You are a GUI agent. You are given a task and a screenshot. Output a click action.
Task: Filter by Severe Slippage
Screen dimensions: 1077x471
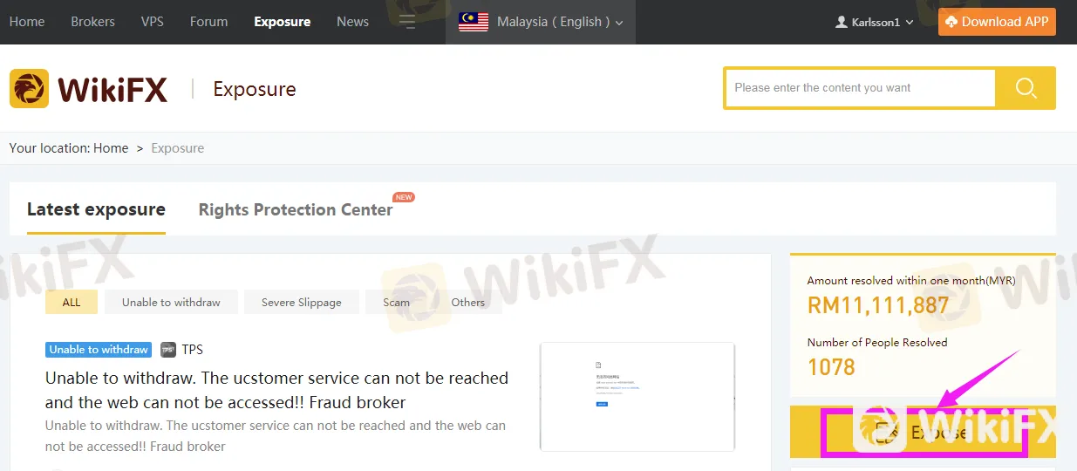pos(302,302)
